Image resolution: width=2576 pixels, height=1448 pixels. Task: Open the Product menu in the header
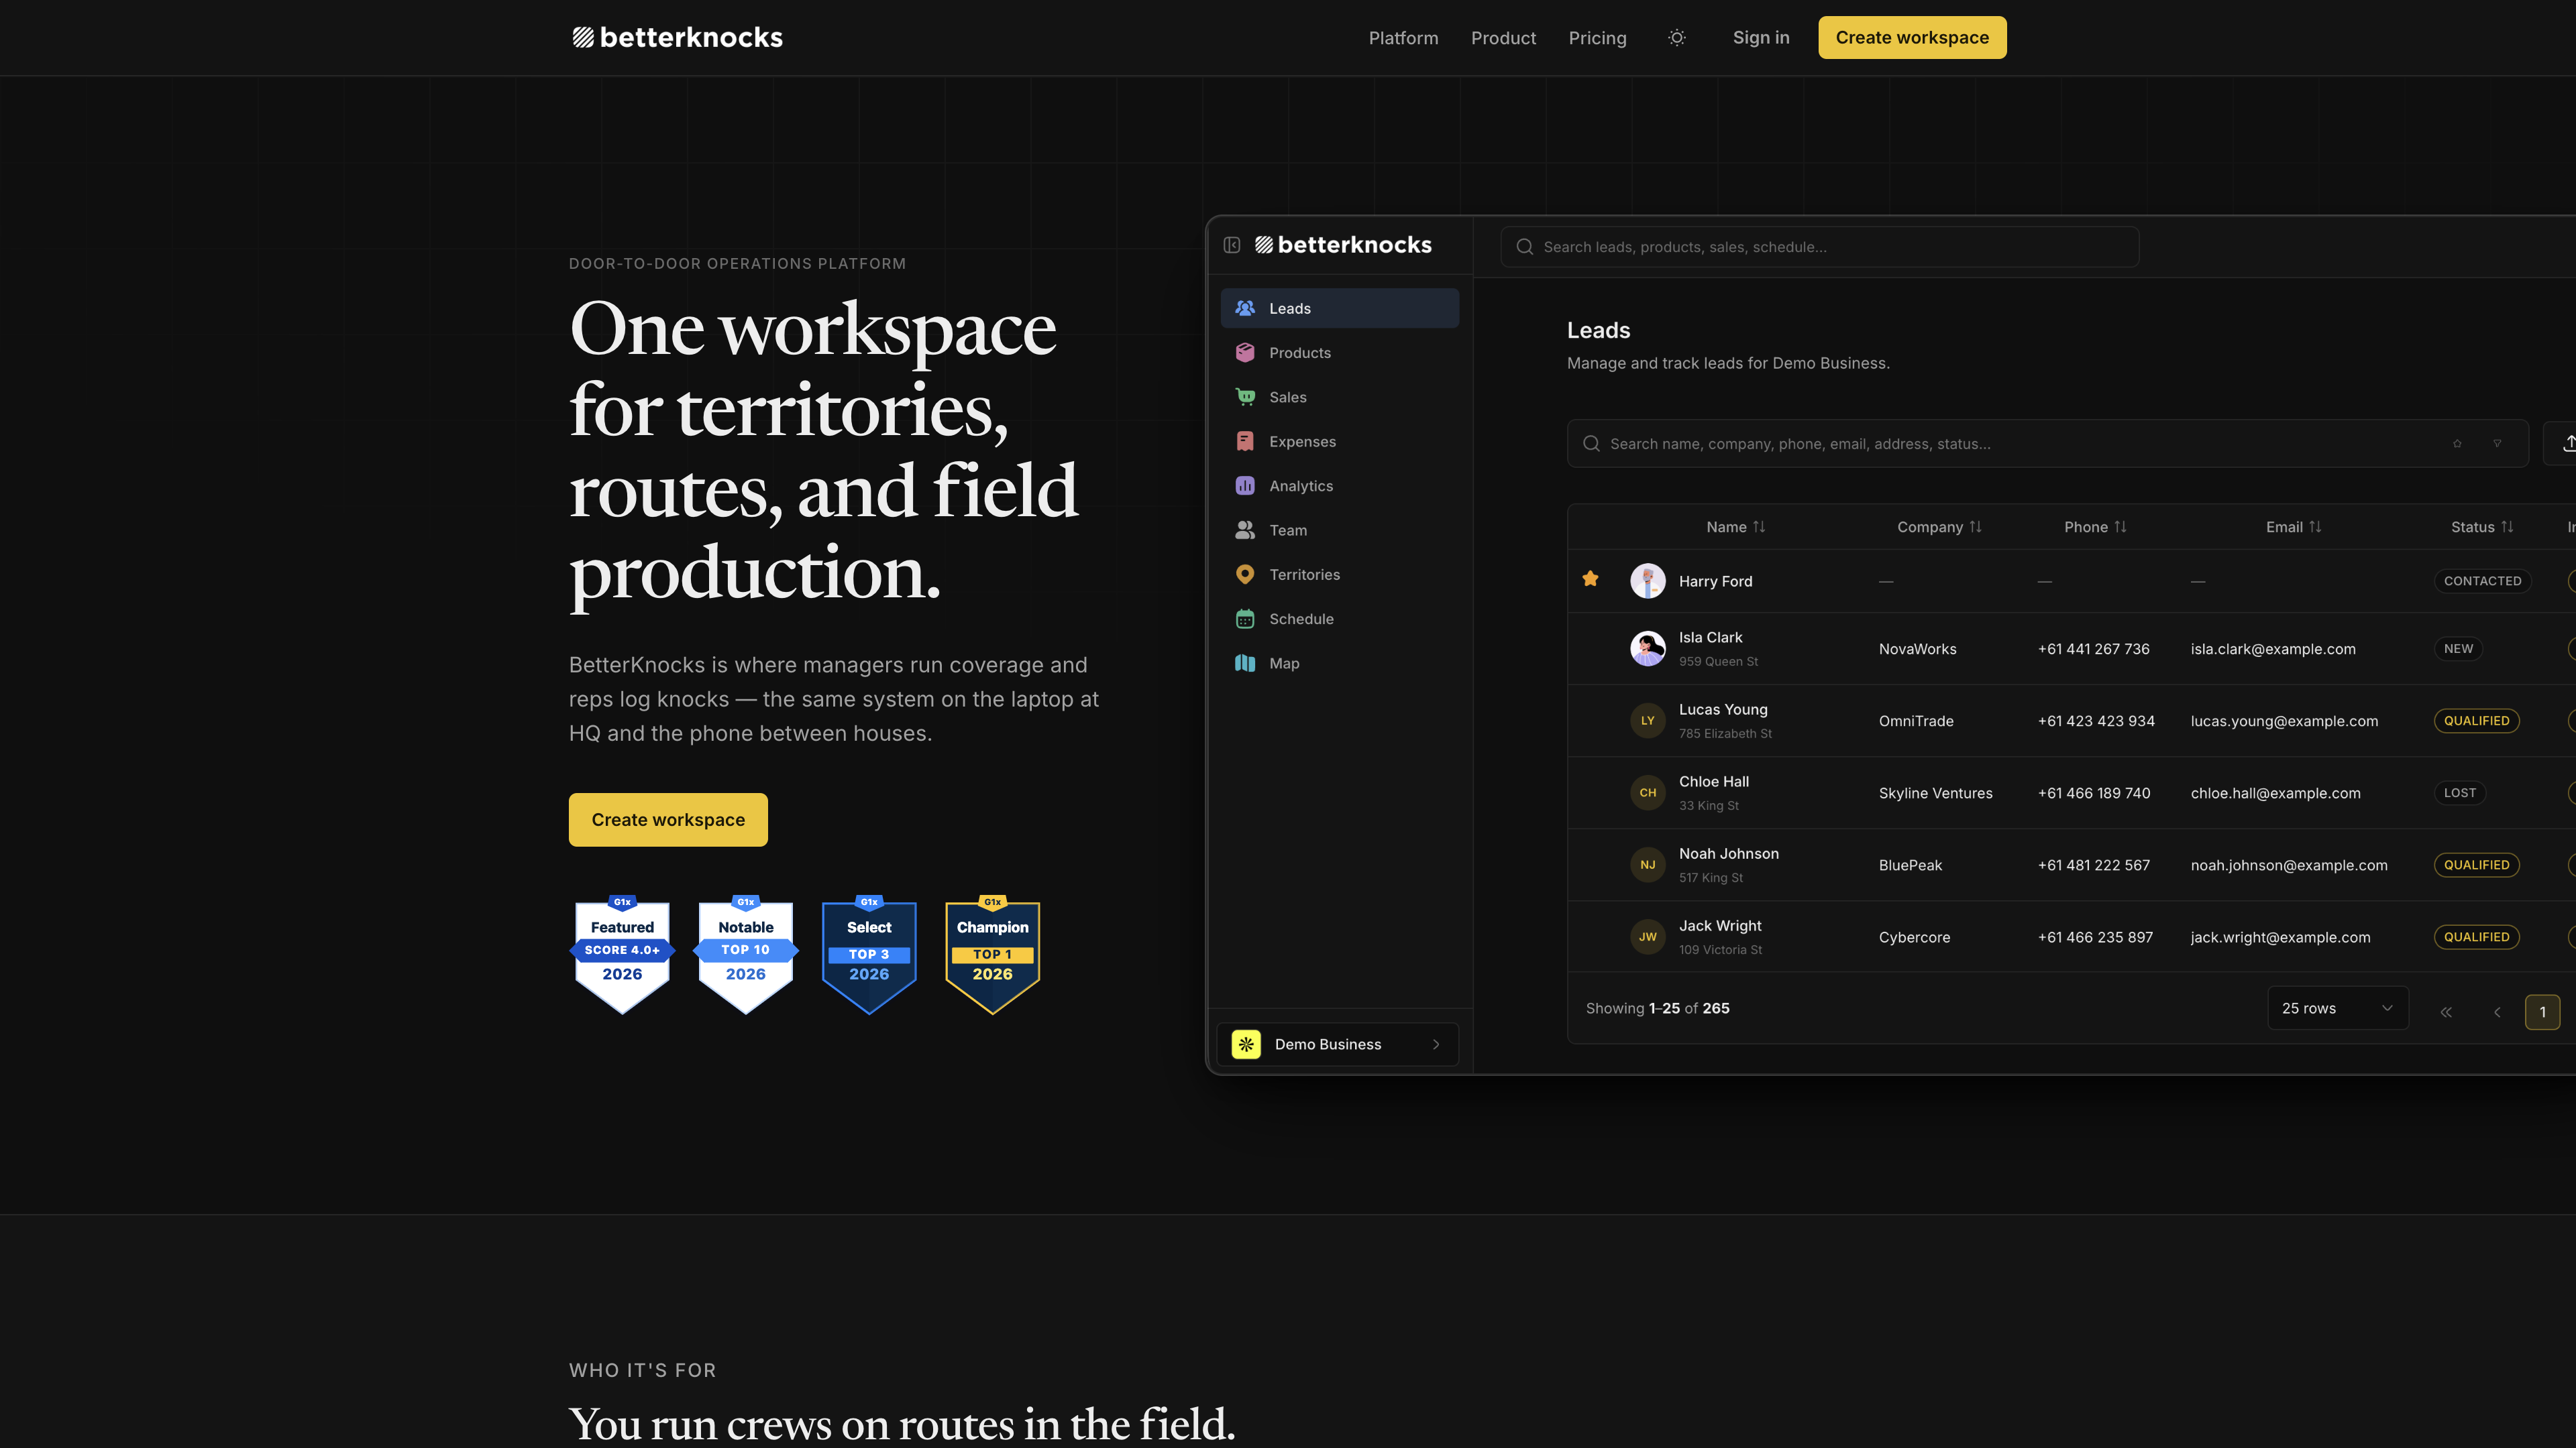click(1503, 38)
